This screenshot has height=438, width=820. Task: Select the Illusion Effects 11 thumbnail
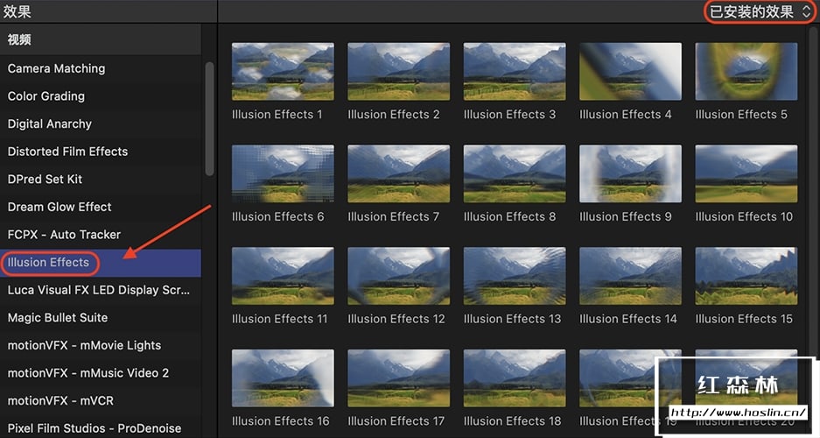point(283,276)
